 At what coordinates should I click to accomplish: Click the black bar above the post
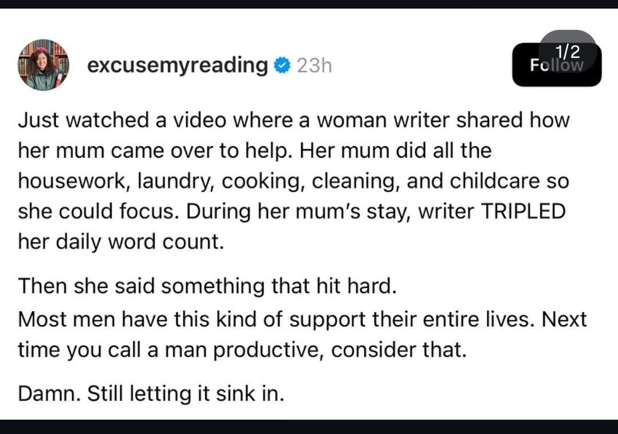309,4
